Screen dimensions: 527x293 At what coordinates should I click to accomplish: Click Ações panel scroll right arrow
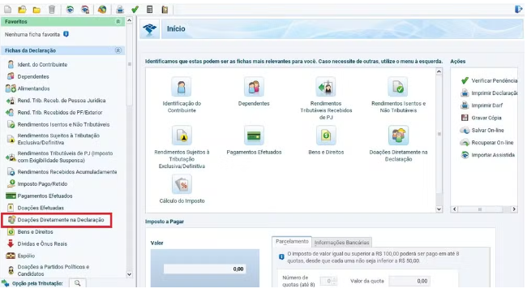pyautogui.click(x=514, y=209)
